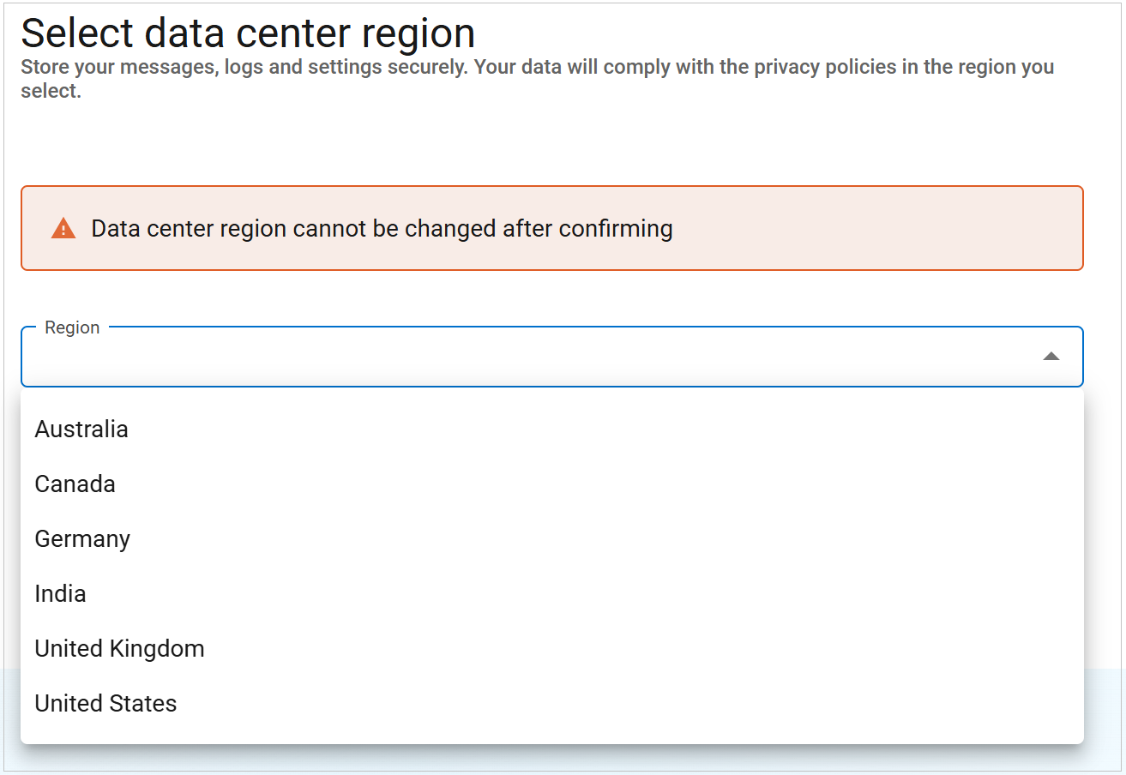Viewport: 1126px width, 775px height.
Task: Highlight the Australia dropdown option
Action: (81, 429)
